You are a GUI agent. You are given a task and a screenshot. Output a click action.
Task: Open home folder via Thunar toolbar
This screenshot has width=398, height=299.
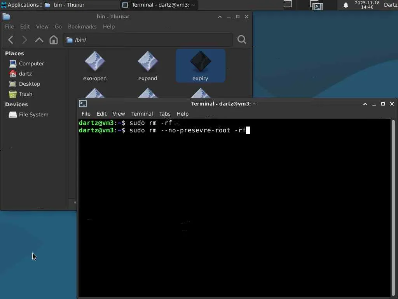coord(54,40)
